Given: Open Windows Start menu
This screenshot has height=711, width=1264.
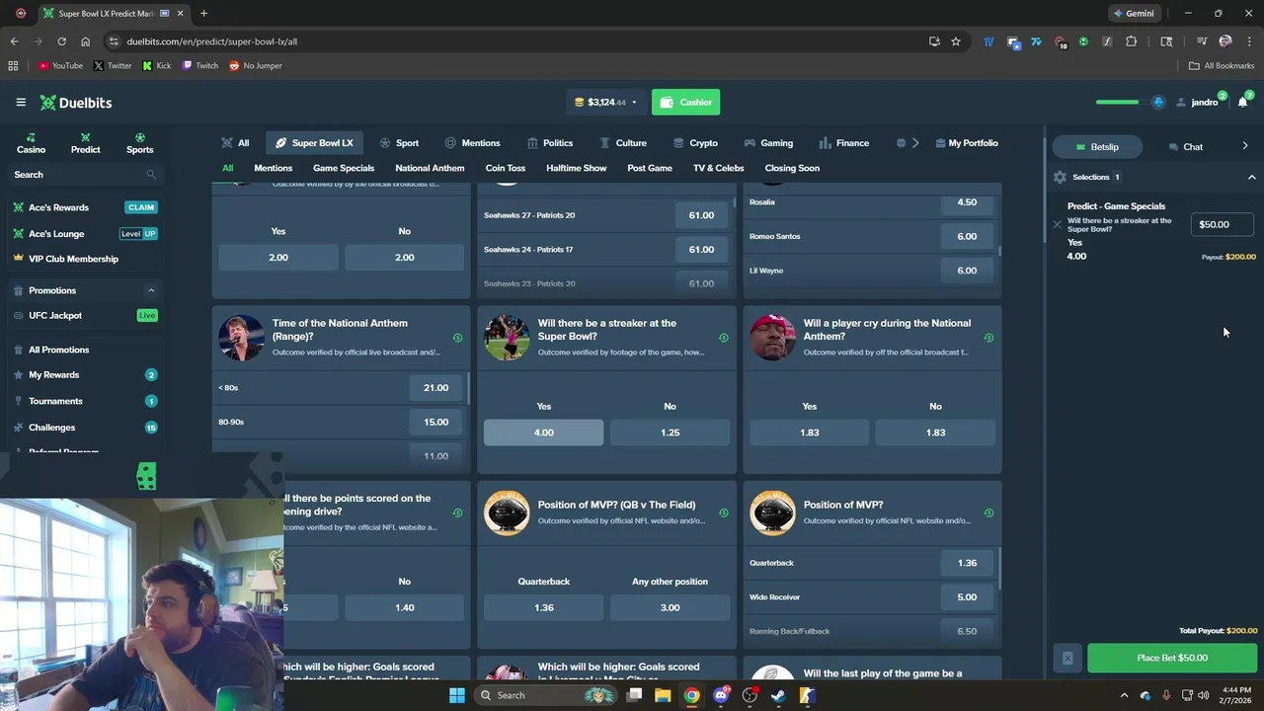Looking at the screenshot, I should (x=457, y=695).
